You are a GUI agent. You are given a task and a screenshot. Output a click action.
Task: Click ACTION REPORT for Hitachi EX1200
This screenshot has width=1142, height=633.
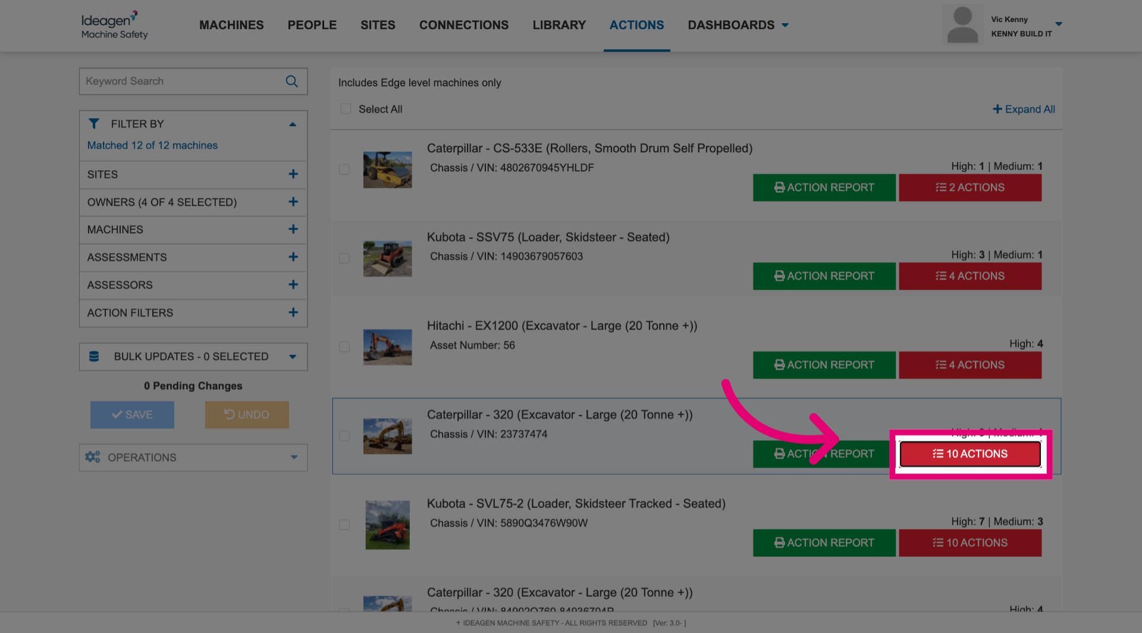click(824, 365)
